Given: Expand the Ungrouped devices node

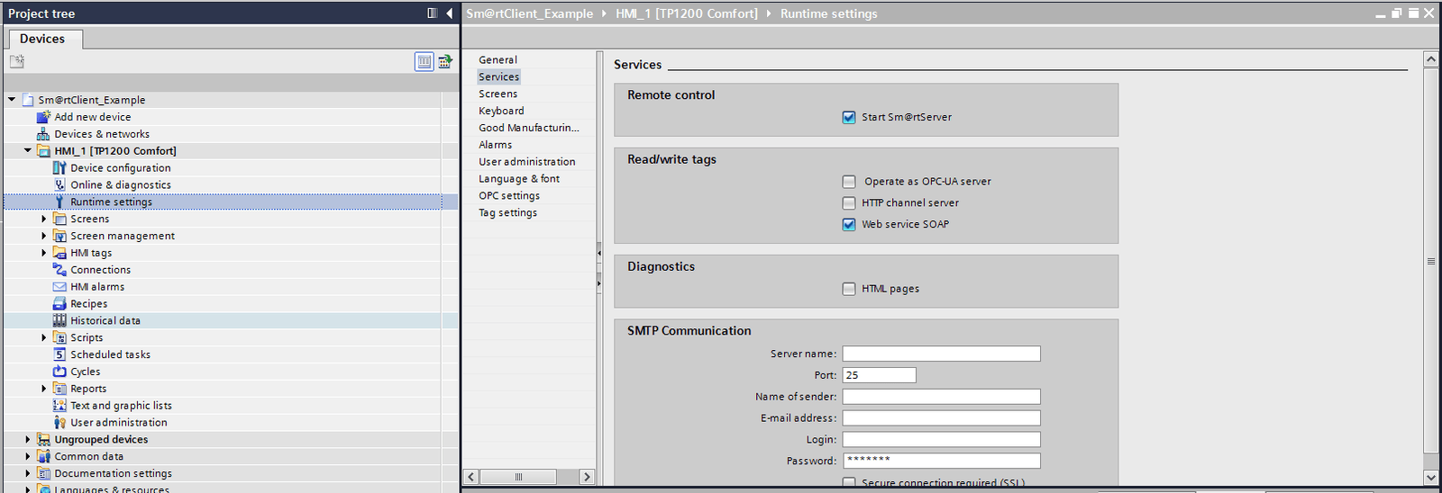Looking at the screenshot, I should click(x=27, y=440).
